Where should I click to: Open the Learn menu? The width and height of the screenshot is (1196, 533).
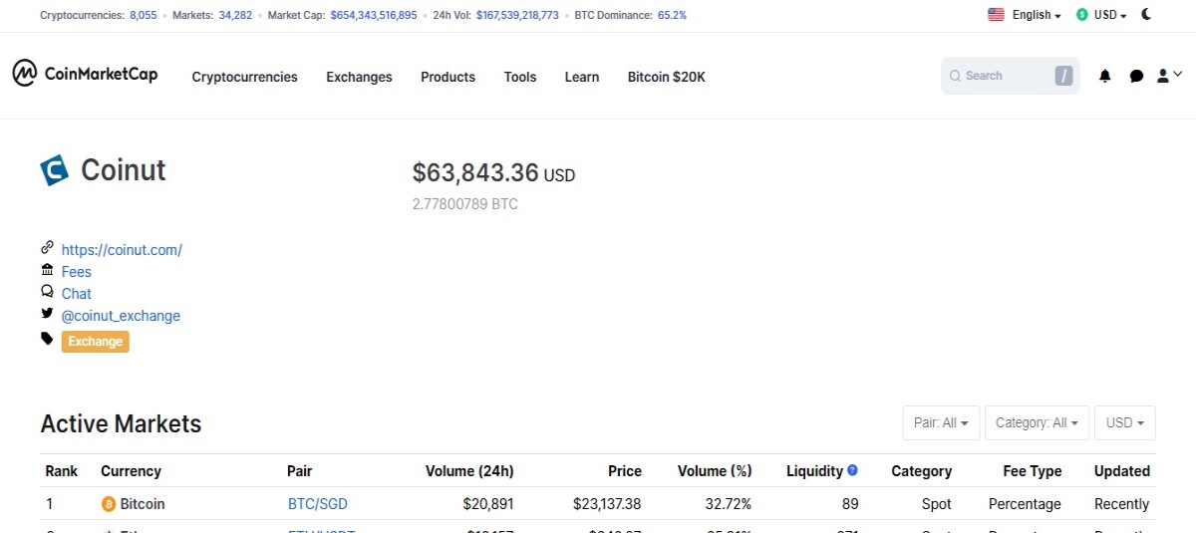click(582, 77)
